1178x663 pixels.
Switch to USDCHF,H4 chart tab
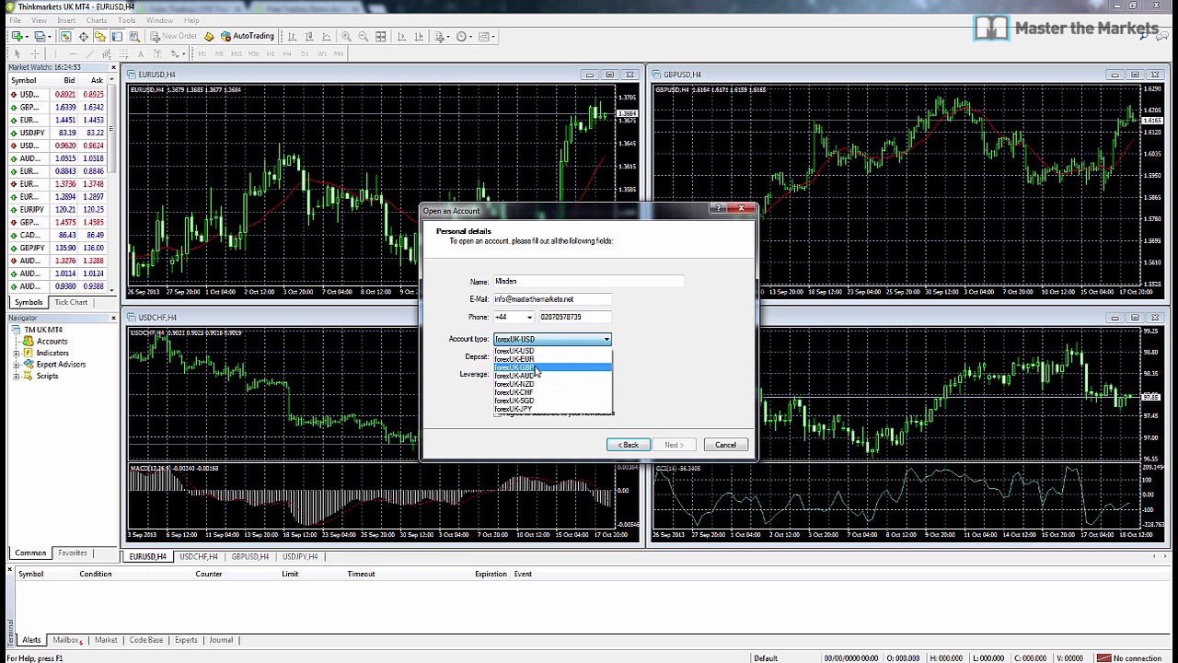[199, 557]
